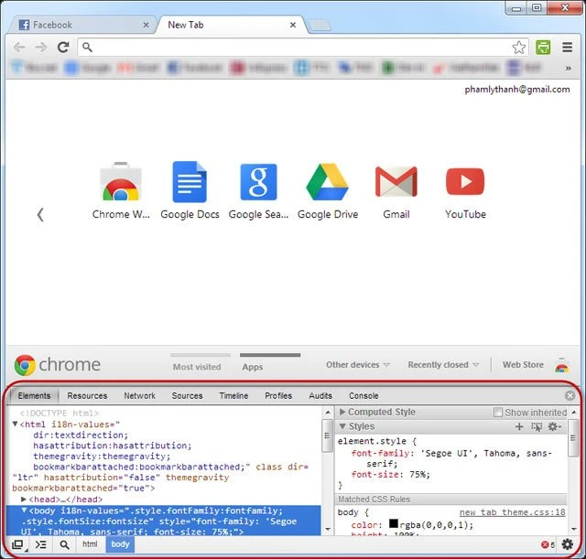Open the Recently closed dropdown
This screenshot has width=586, height=559.
coord(443,365)
